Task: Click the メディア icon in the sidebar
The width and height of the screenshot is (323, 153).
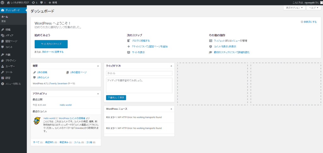Action: pyautogui.click(x=3, y=35)
